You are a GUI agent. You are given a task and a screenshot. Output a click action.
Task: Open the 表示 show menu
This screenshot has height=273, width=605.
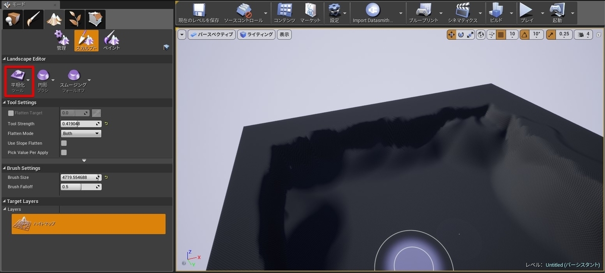284,35
